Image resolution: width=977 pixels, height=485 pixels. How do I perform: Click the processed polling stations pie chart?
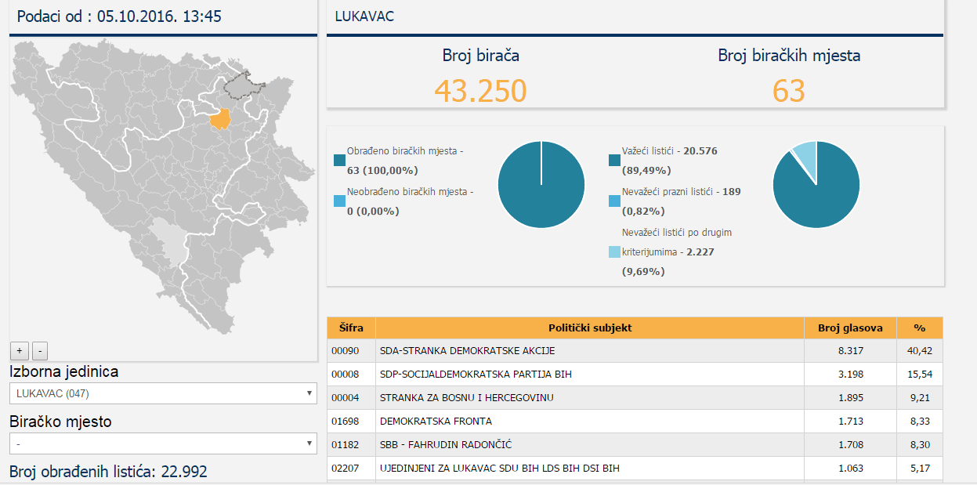coord(541,185)
